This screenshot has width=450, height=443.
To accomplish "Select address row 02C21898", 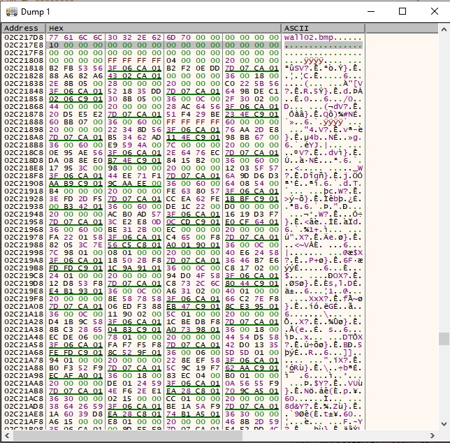I will [24, 129].
